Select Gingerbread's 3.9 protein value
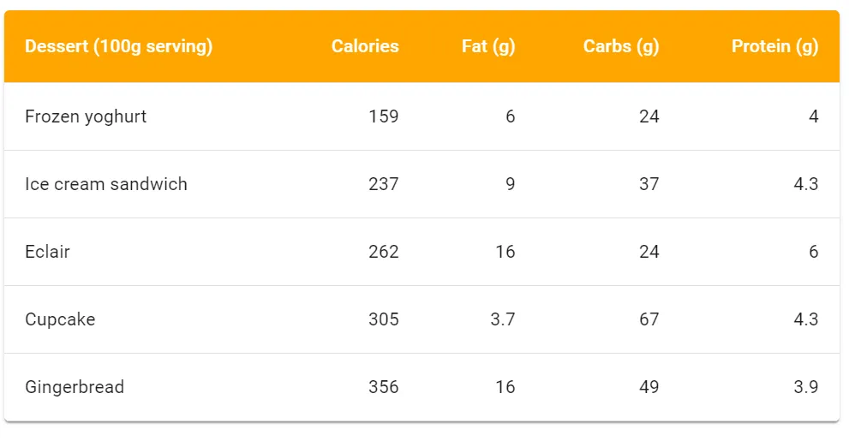 pos(804,387)
